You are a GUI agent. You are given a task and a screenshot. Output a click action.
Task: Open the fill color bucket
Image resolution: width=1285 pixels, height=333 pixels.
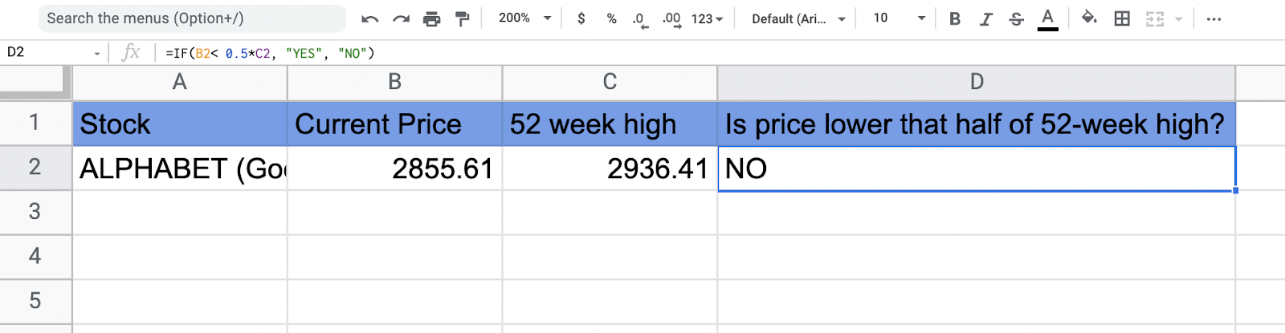point(1090,18)
